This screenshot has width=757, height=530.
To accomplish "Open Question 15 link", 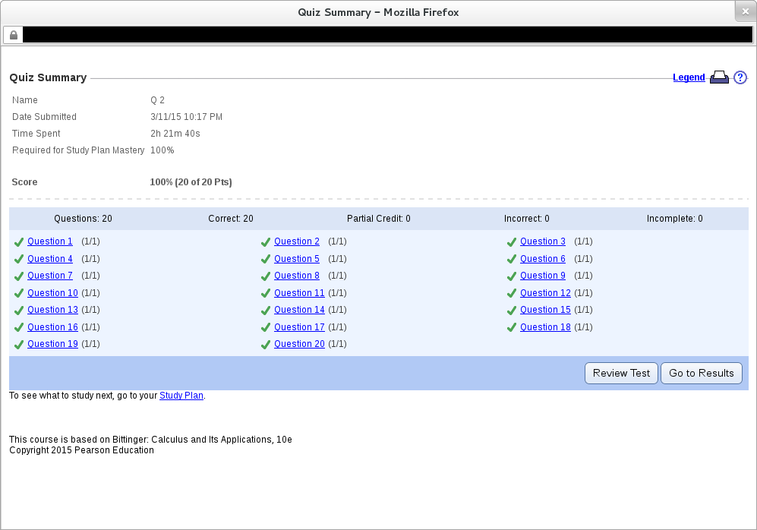I will [x=545, y=310].
